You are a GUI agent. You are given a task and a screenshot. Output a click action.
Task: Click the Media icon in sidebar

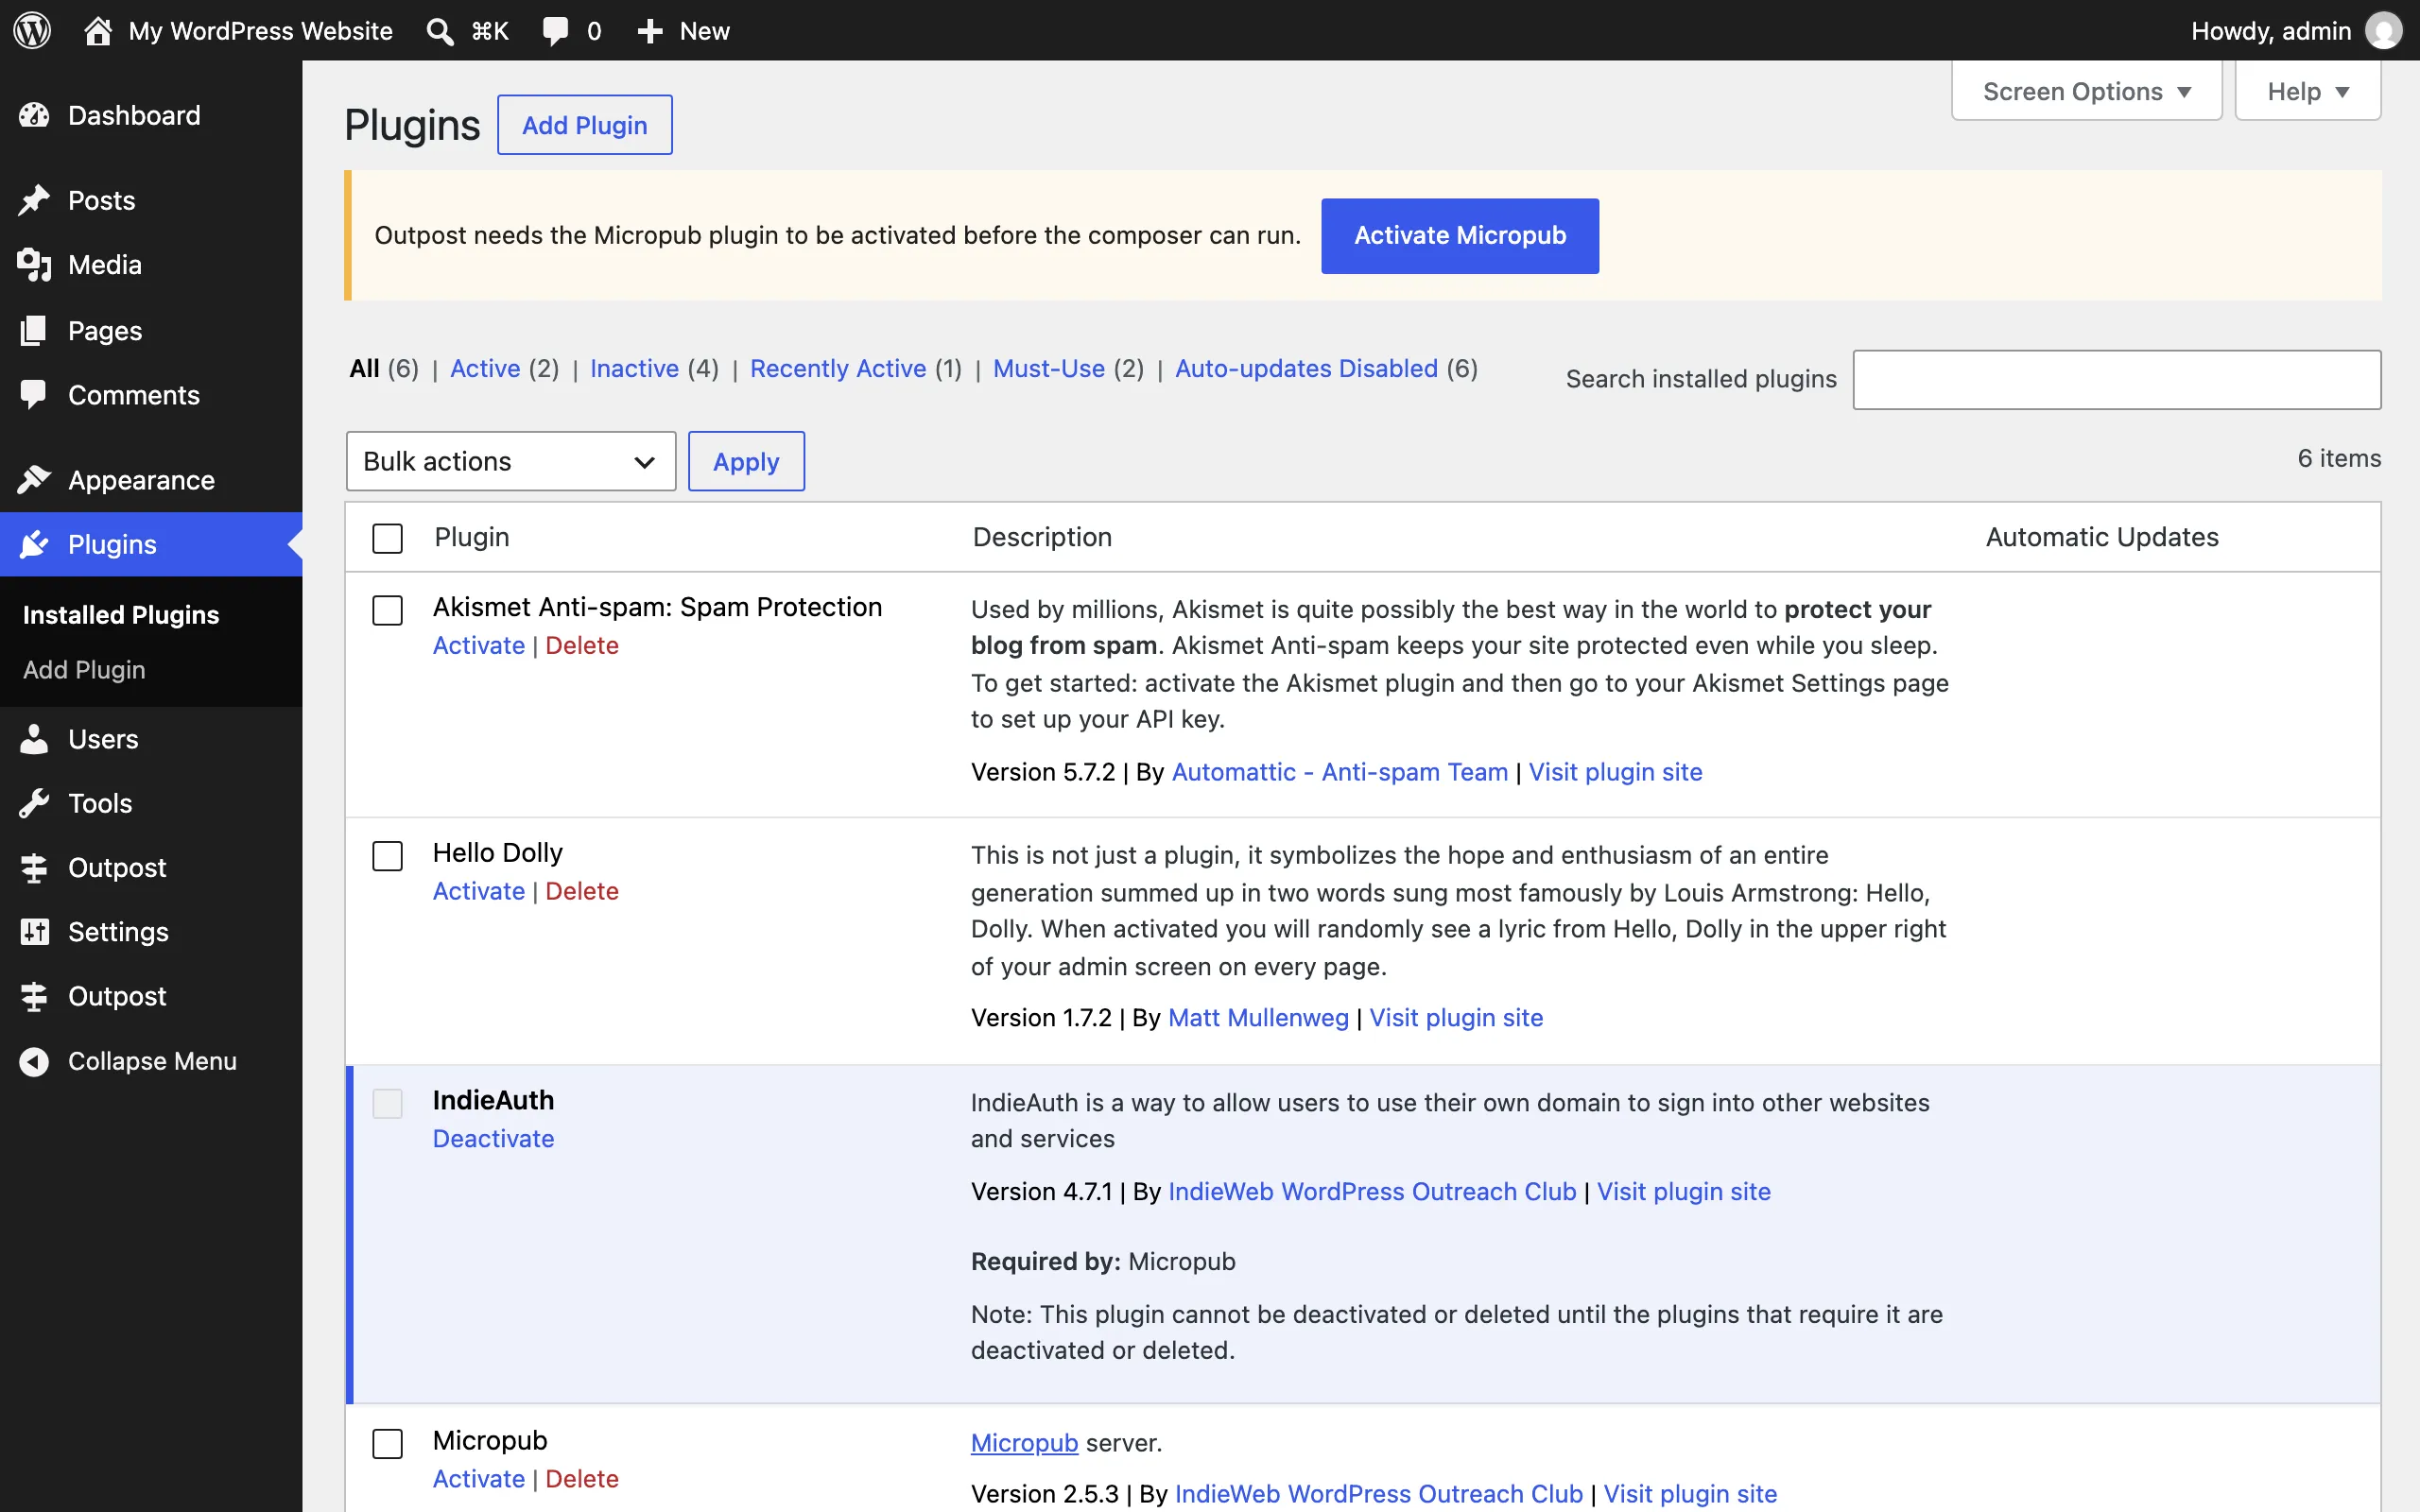pos(34,265)
